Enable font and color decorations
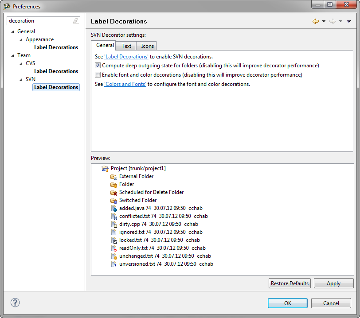 97,74
